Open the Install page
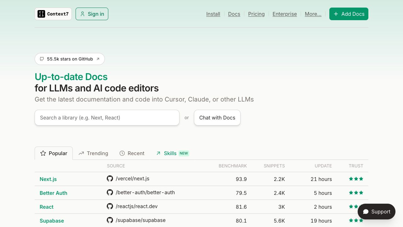403x227 pixels. tap(213, 14)
